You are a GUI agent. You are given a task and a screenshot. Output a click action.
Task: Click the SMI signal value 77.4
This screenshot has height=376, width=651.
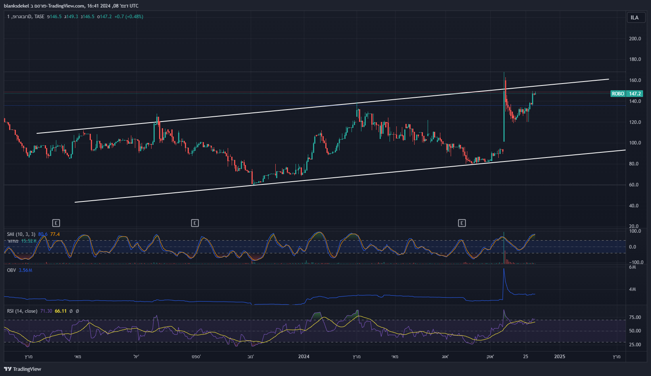coord(55,234)
